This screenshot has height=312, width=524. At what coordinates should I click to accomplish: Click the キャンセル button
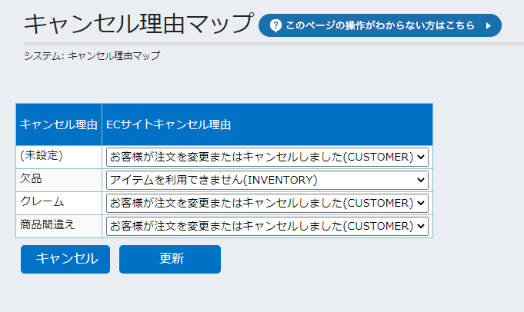pos(65,259)
